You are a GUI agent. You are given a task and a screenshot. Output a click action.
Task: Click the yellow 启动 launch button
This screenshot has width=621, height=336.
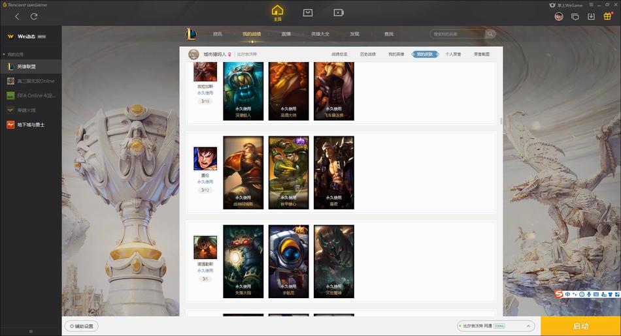point(580,326)
